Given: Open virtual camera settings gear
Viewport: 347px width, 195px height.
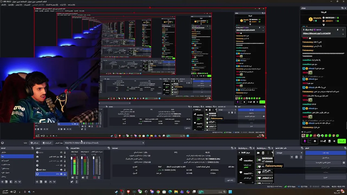Looking at the screenshot, I should click(x=344, y=163).
